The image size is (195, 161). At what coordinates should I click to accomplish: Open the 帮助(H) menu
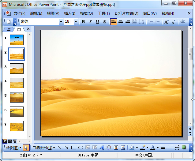[168, 13]
